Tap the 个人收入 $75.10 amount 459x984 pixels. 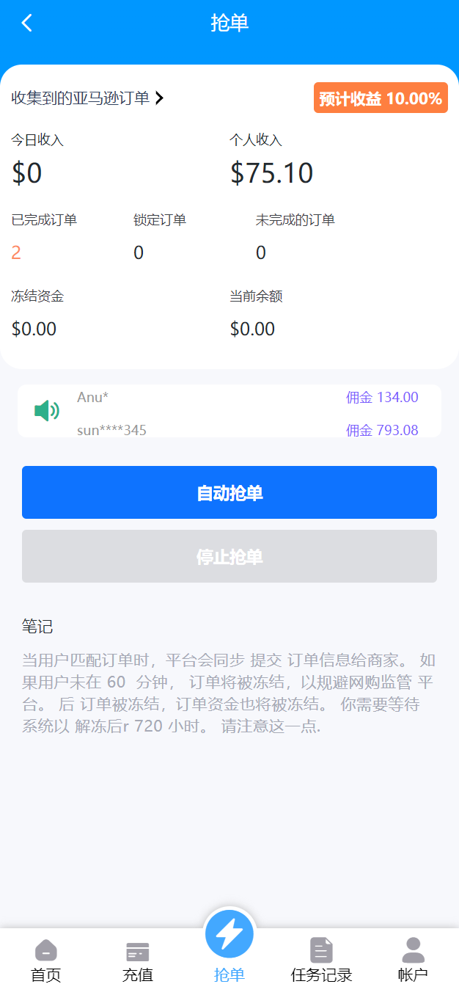pyautogui.click(x=271, y=173)
